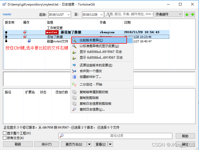Image resolution: width=199 pixels, height=150 pixels.
Task: Click the modified action icon in 添加了数据 row
Action: click(x=25, y=37)
